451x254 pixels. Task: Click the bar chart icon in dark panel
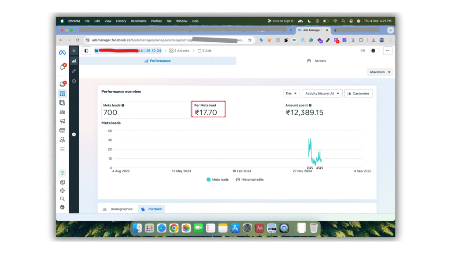74,61
